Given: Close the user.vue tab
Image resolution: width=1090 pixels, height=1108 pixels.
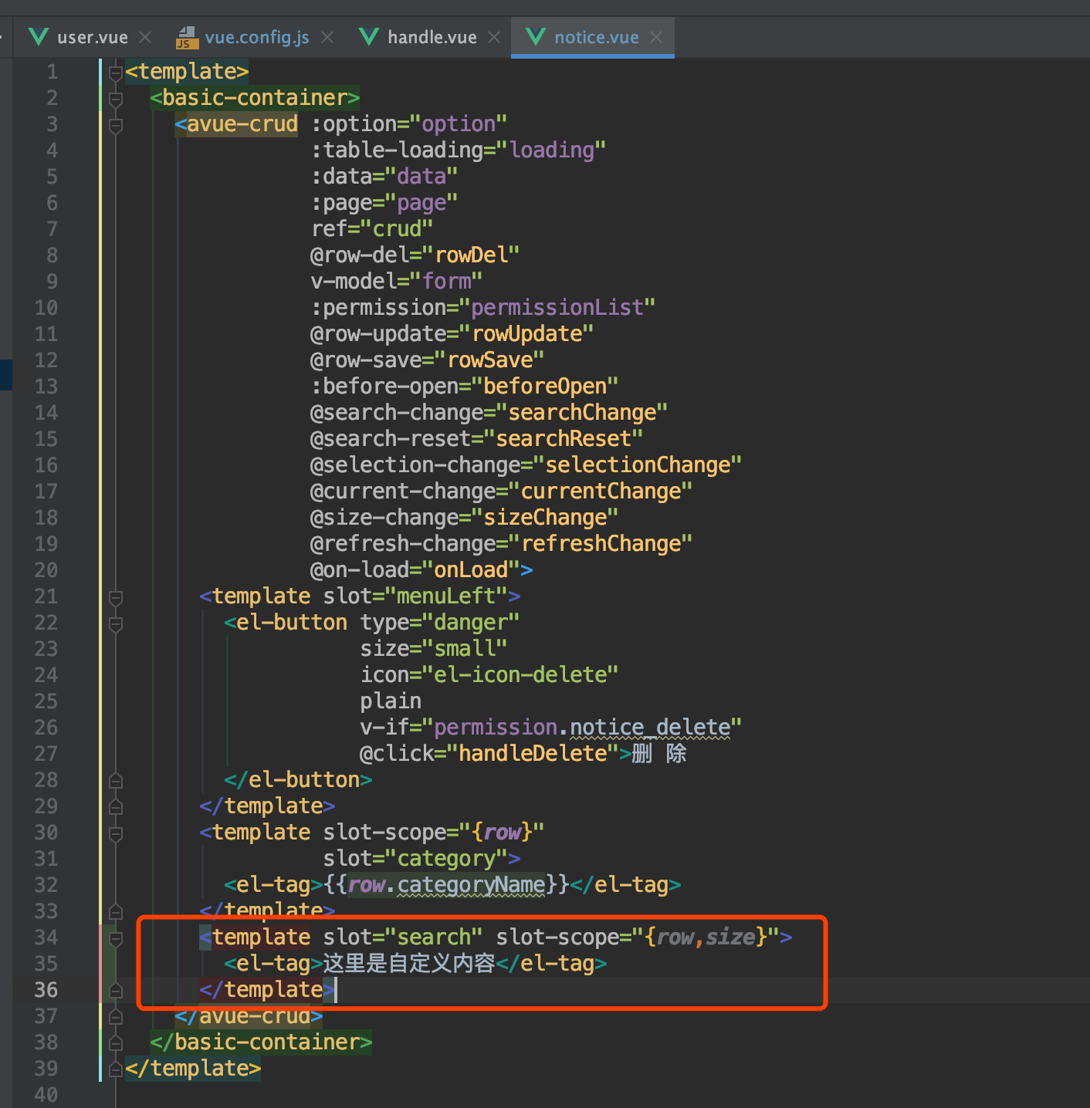Looking at the screenshot, I should [x=145, y=37].
